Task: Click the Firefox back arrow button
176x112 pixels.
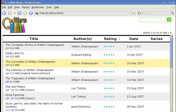Action: [x=4, y=13]
